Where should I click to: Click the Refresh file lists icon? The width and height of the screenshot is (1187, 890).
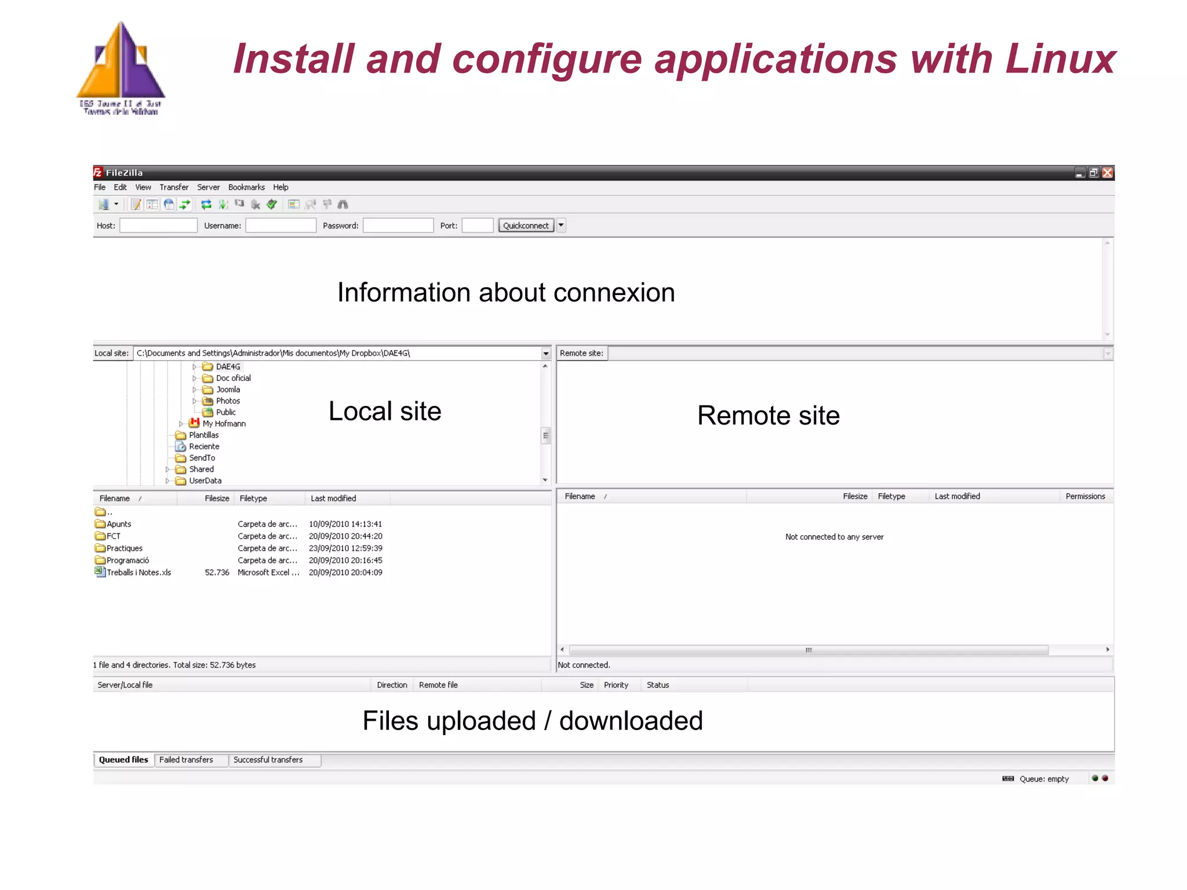tap(206, 204)
